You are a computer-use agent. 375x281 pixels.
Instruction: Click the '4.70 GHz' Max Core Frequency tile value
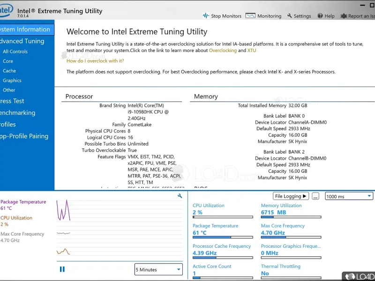point(273,233)
